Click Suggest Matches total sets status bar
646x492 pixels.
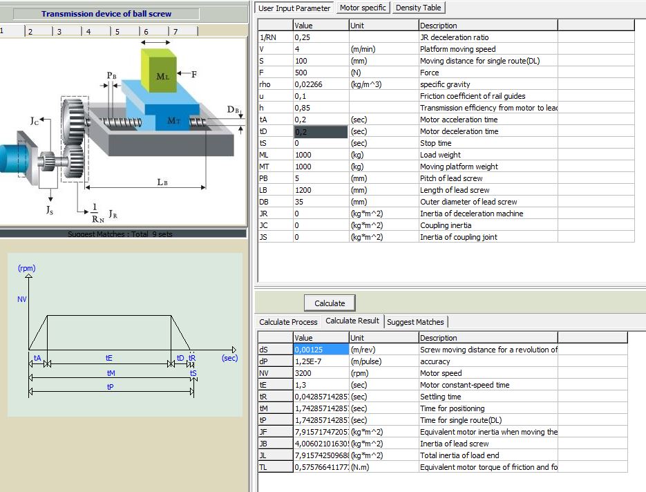coord(123,234)
